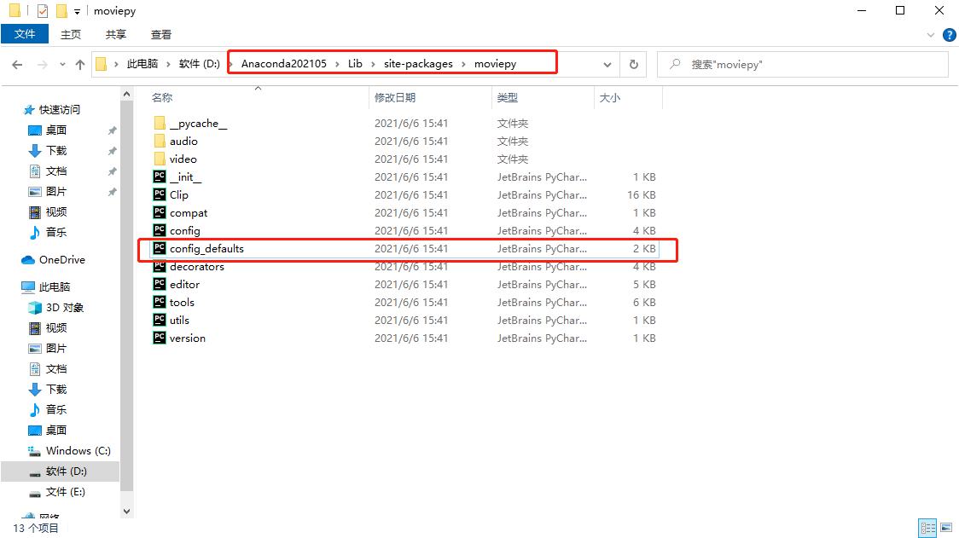Select the audio folder

click(183, 141)
